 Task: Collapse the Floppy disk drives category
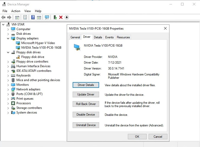(x=8, y=52)
